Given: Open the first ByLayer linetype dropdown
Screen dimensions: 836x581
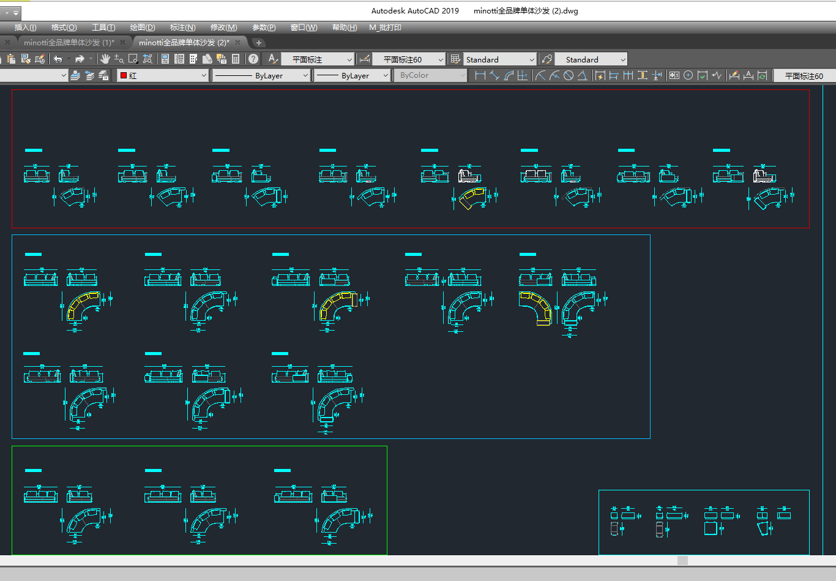Looking at the screenshot, I should [x=262, y=75].
